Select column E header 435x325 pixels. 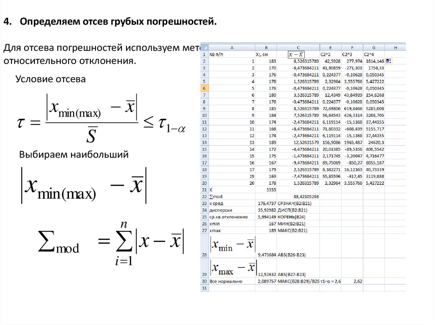[330, 47]
